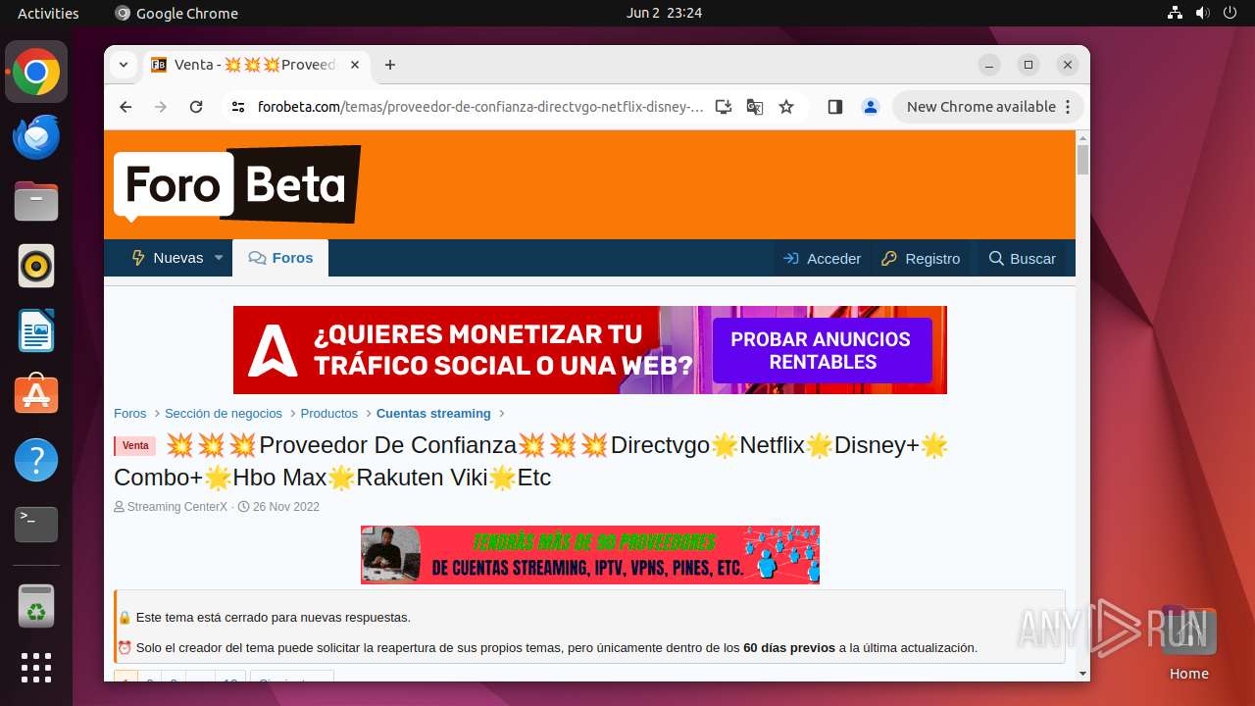The width and height of the screenshot is (1255, 706).
Task: Open Activities overview
Action: 48,13
